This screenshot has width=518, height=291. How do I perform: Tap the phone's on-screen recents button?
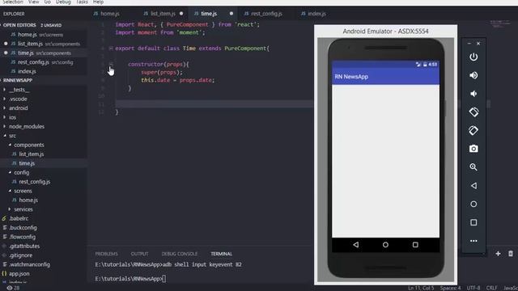(x=415, y=245)
